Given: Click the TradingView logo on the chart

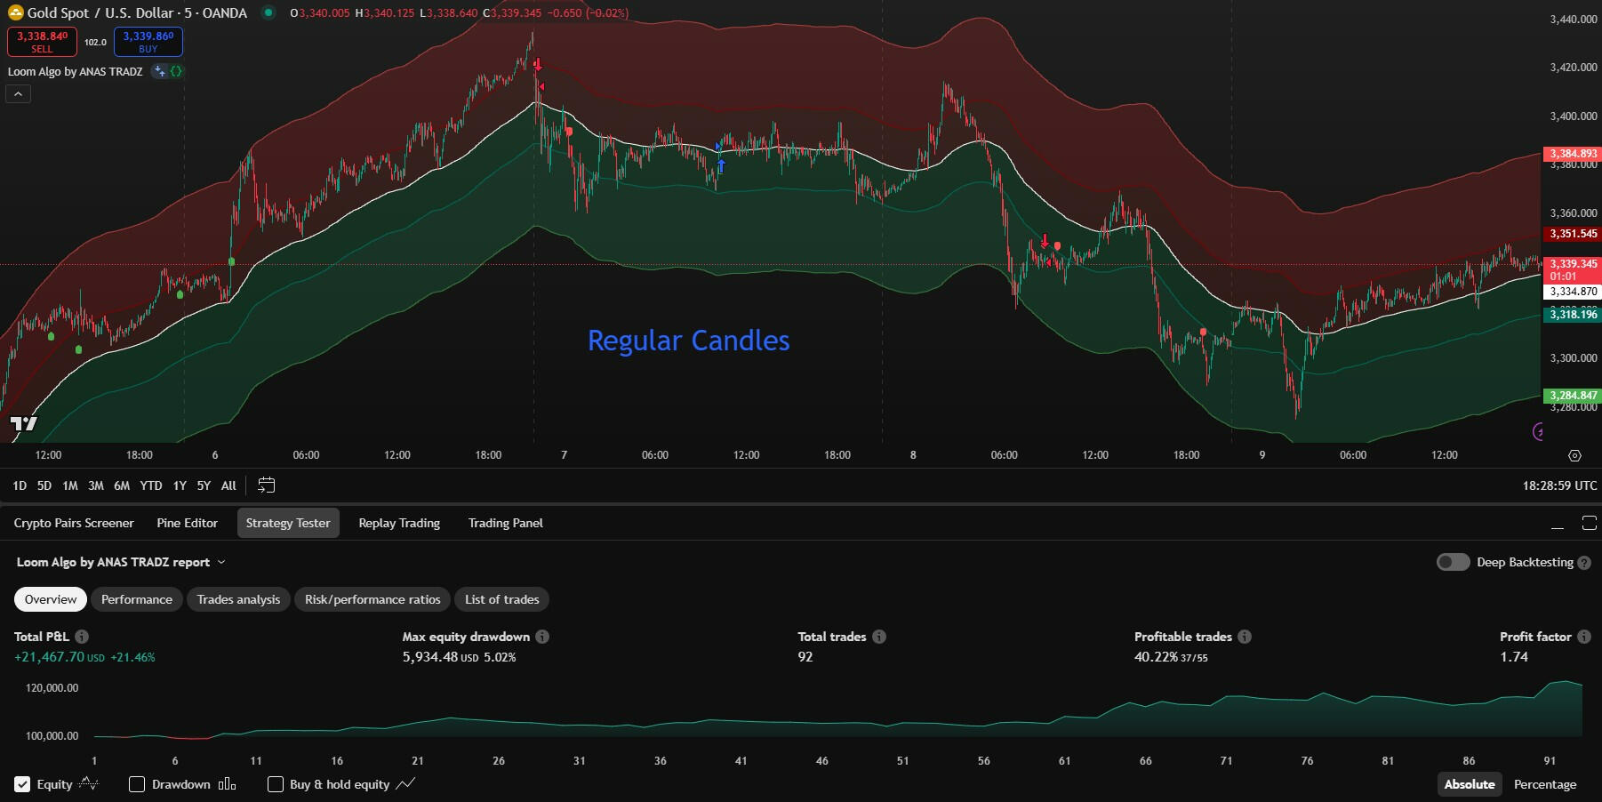Looking at the screenshot, I should [24, 423].
